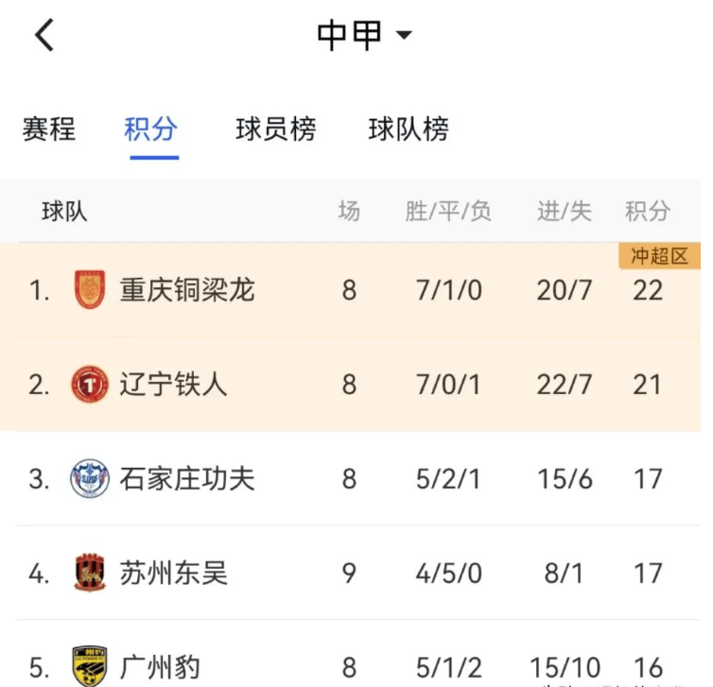The width and height of the screenshot is (713, 687).
Task: Open the 中甲 league dropdown arrow
Action: (404, 35)
